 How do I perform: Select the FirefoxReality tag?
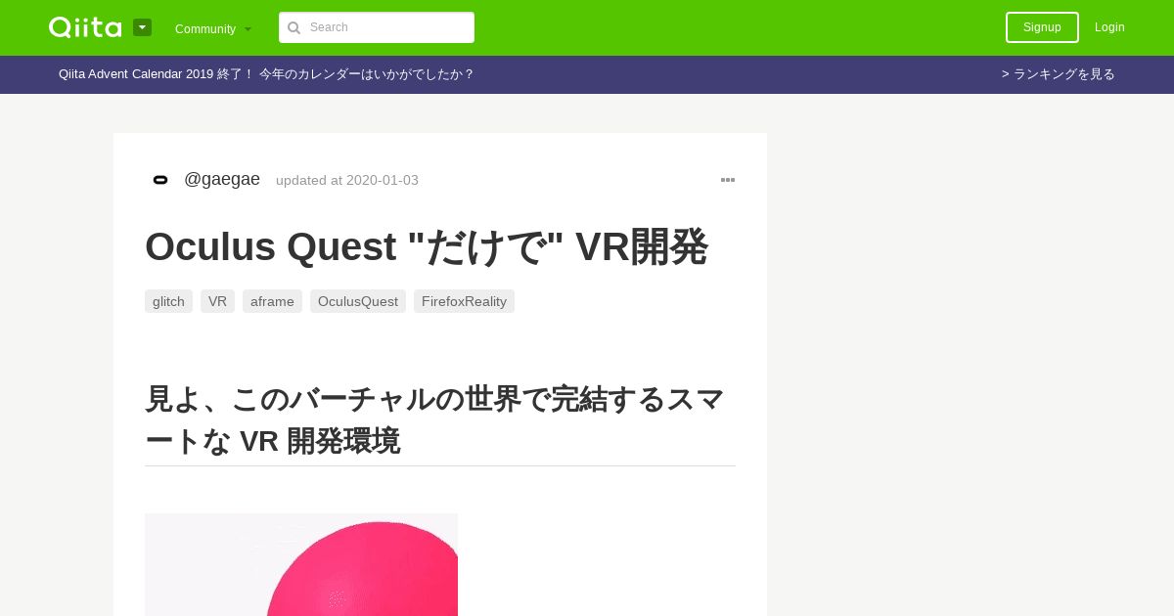point(464,301)
